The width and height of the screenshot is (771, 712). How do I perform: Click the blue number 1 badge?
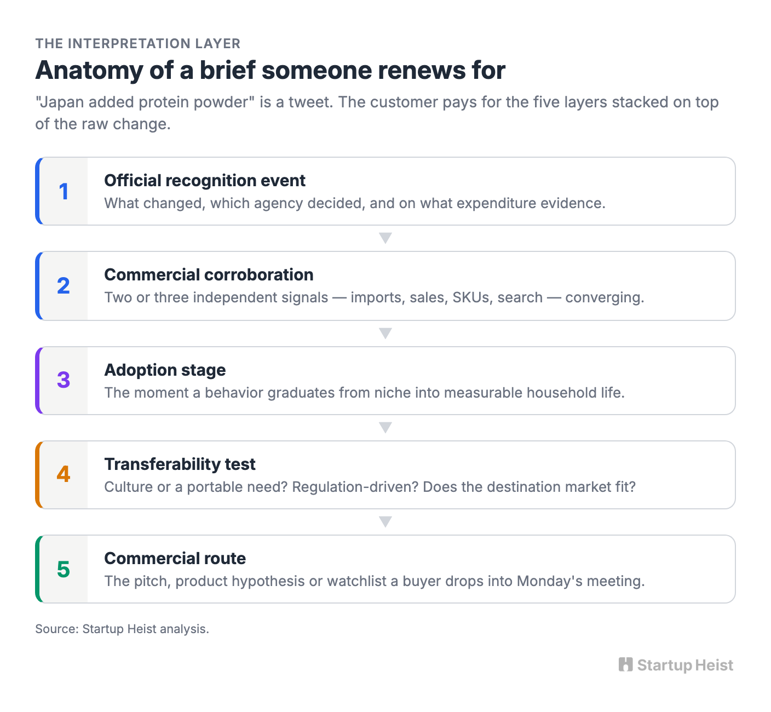coord(64,191)
